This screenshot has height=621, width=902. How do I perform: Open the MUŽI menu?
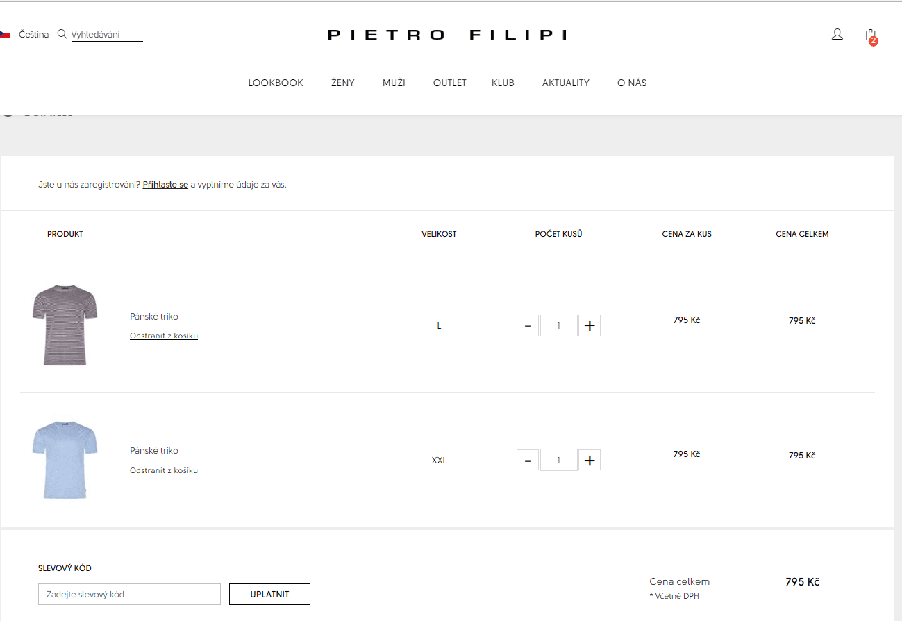[394, 83]
